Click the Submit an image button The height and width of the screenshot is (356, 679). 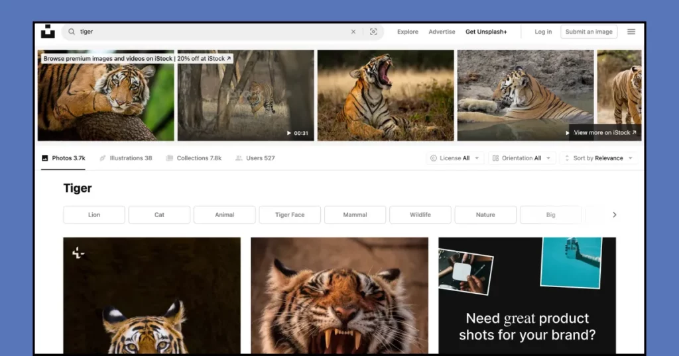pyautogui.click(x=589, y=32)
